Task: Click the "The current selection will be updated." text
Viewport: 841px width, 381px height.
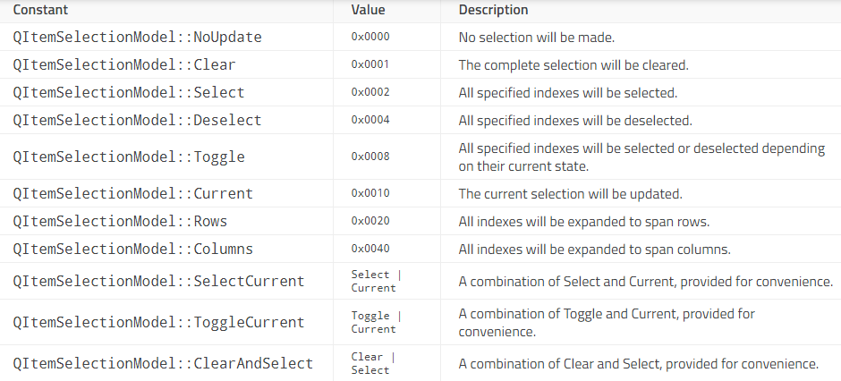Action: pos(570,194)
